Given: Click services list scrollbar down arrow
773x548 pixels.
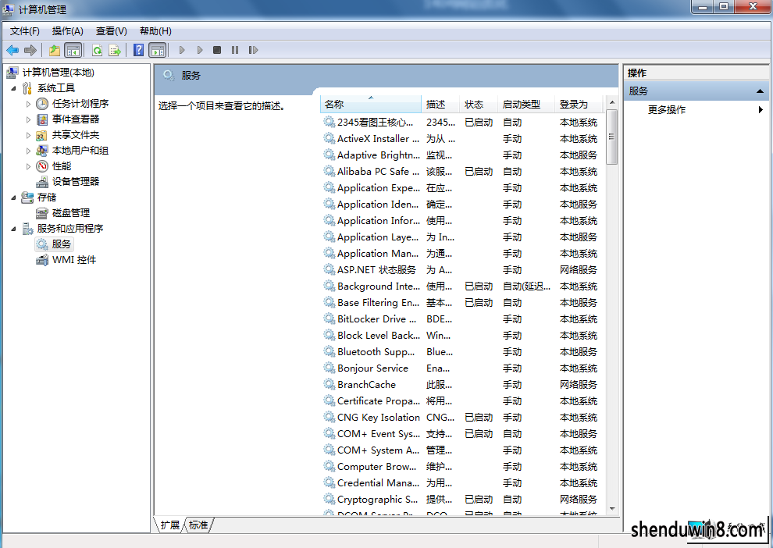Looking at the screenshot, I should [612, 508].
